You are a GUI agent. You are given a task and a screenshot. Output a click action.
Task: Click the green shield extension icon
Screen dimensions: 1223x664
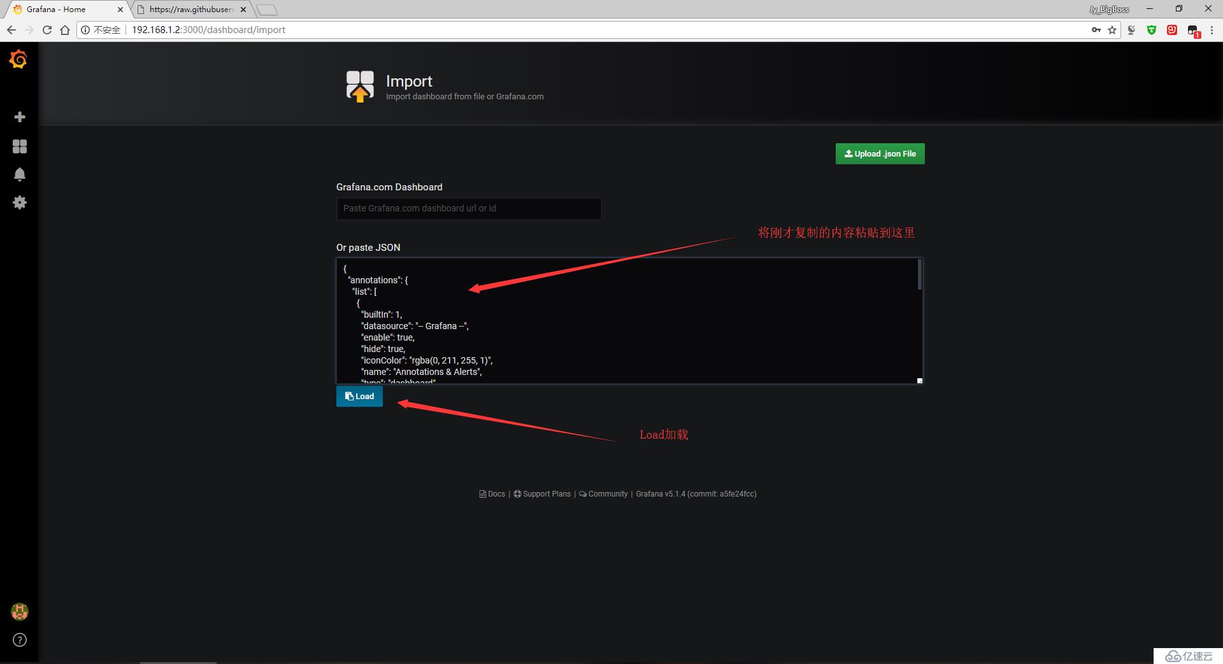[x=1152, y=30]
